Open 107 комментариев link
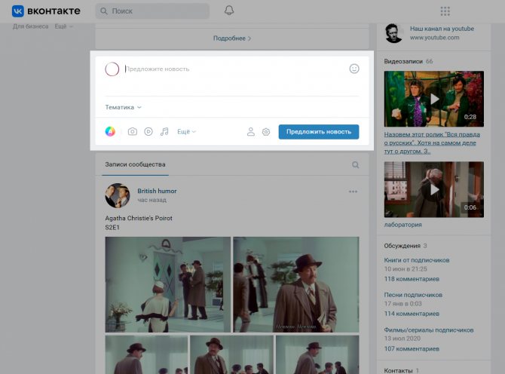This screenshot has width=505, height=374. click(412, 348)
